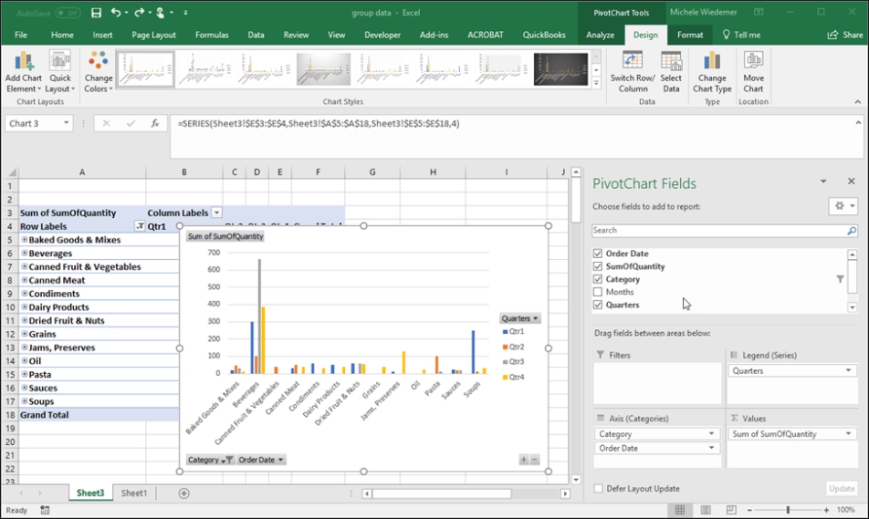Click Change Chart Type
The height and width of the screenshot is (519, 869).
pyautogui.click(x=712, y=72)
